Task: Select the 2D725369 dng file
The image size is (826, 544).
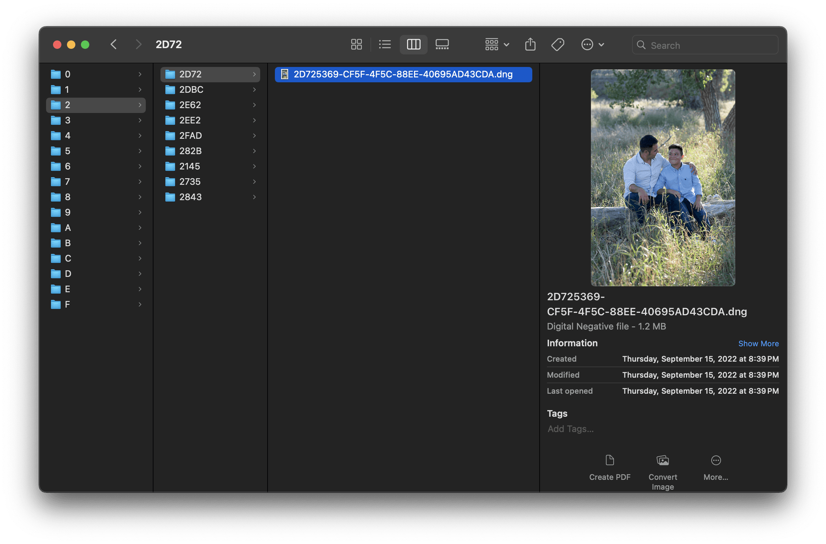Action: pos(403,74)
